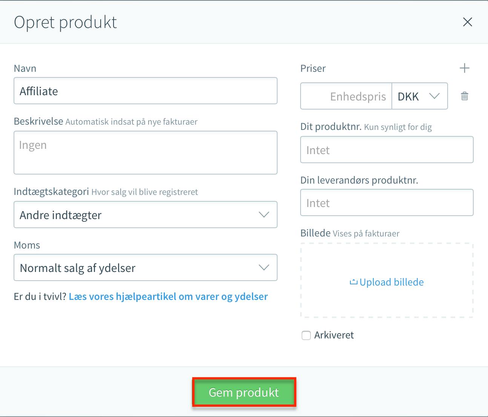The width and height of the screenshot is (488, 417).
Task: Add another price with the plus icon
Action: click(x=465, y=68)
